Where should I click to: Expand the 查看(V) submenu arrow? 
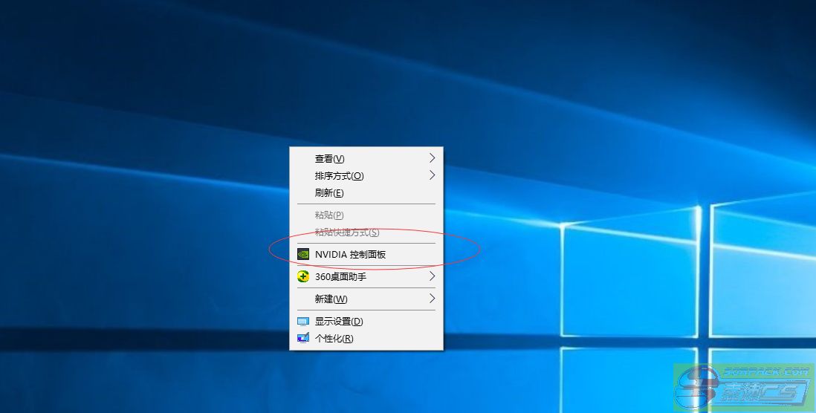click(x=432, y=158)
